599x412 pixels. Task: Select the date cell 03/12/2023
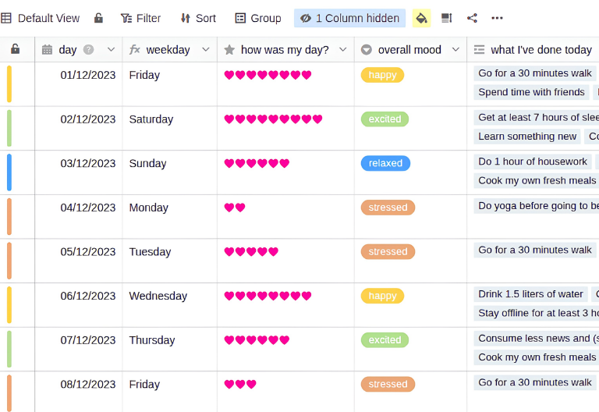click(x=79, y=172)
